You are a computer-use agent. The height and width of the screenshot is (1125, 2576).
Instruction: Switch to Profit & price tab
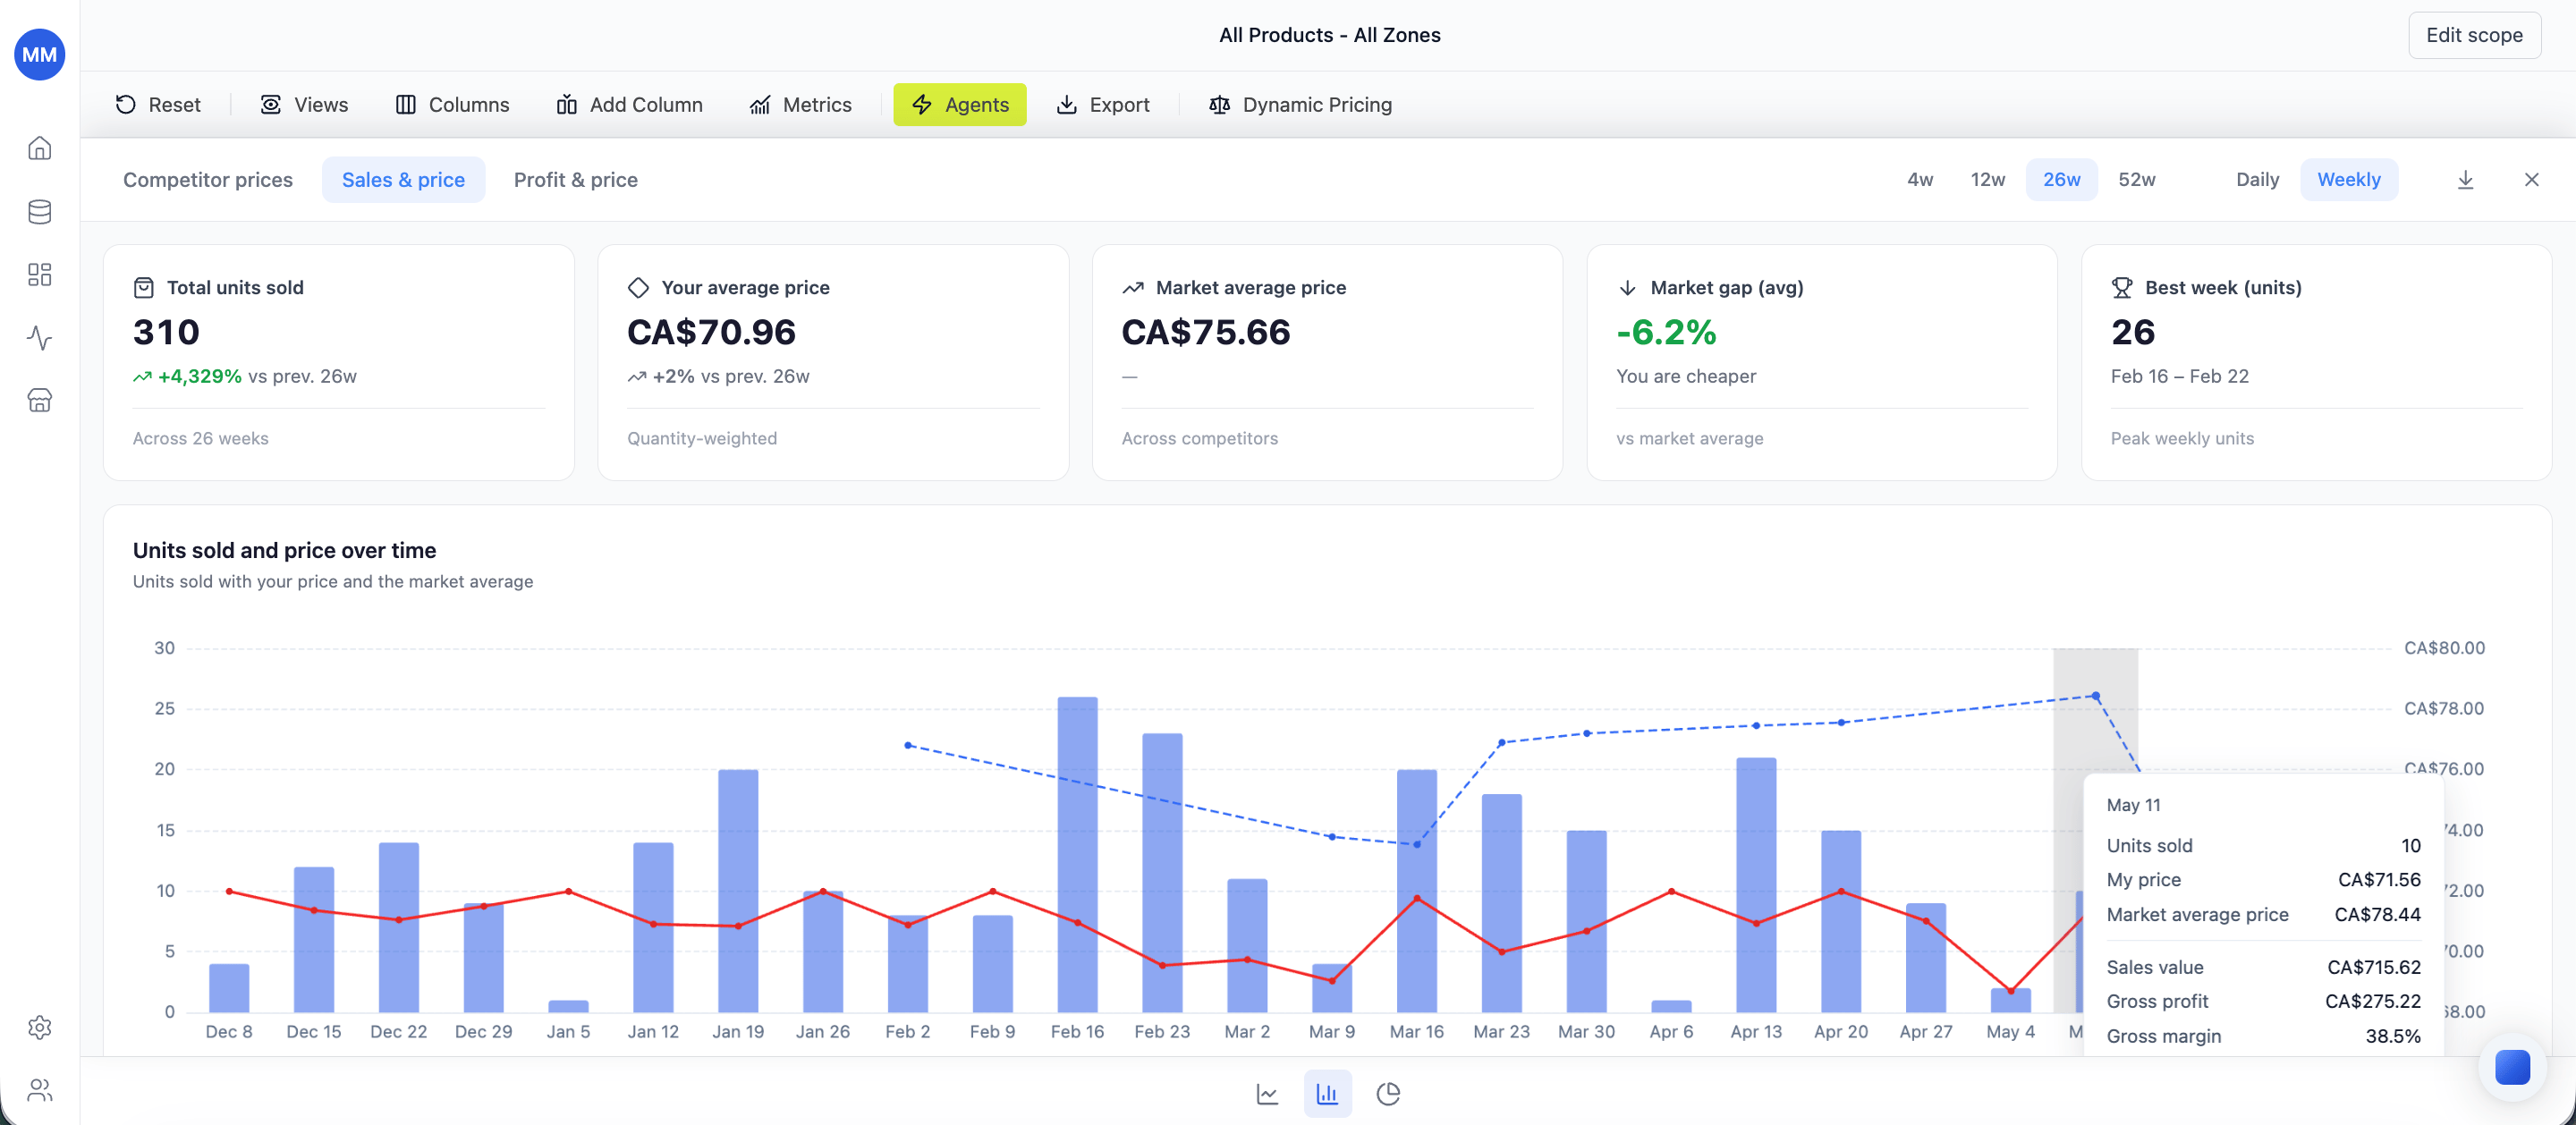(576, 179)
